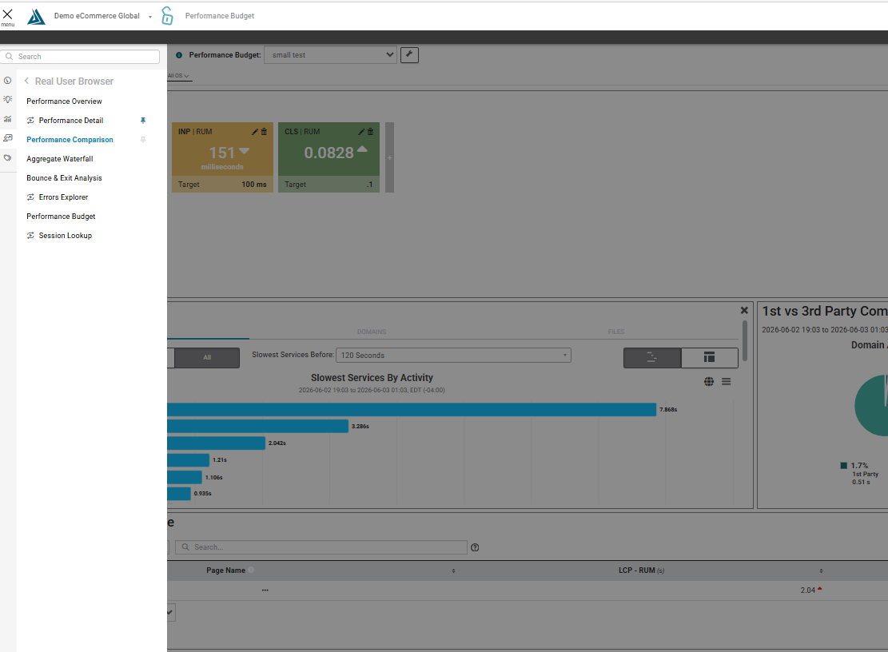
Task: Go back using arrow beside Real User Browser
Action: (x=26, y=81)
